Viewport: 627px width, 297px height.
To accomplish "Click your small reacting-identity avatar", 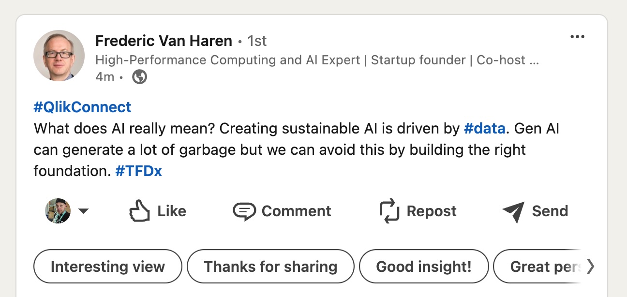I will tap(58, 211).
